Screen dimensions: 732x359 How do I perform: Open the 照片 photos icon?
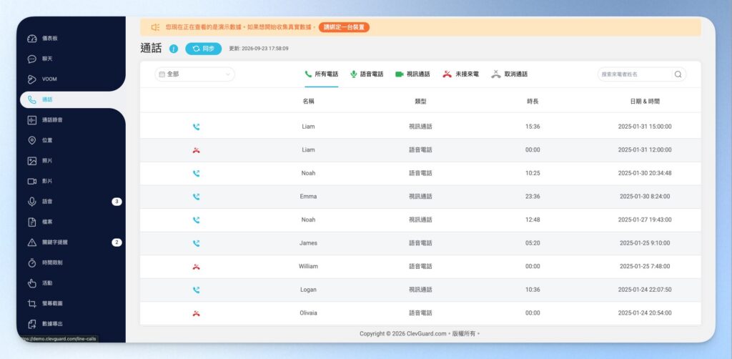(31, 161)
